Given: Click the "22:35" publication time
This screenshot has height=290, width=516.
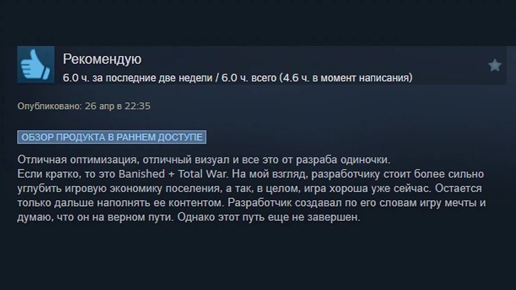Looking at the screenshot, I should pyautogui.click(x=136, y=106).
